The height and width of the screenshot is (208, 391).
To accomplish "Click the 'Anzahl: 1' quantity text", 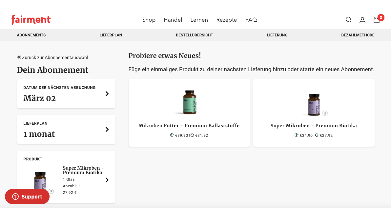I will click(x=71, y=186).
